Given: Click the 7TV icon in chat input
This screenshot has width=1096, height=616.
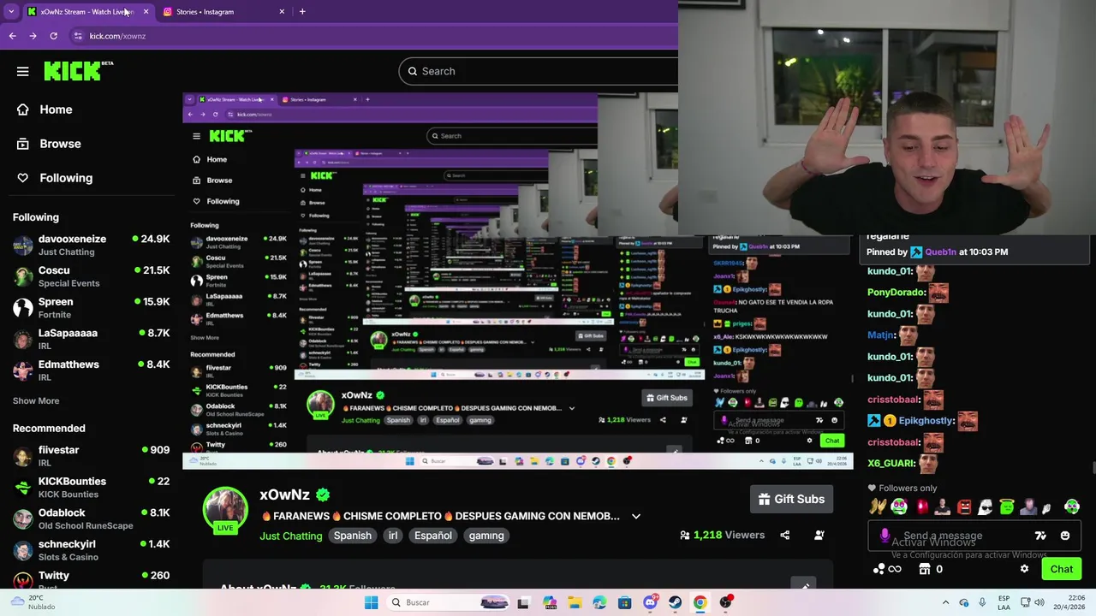Looking at the screenshot, I should coord(1040,536).
